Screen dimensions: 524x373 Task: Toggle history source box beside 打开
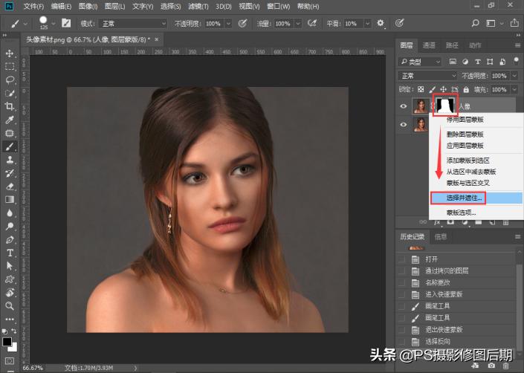click(x=402, y=259)
